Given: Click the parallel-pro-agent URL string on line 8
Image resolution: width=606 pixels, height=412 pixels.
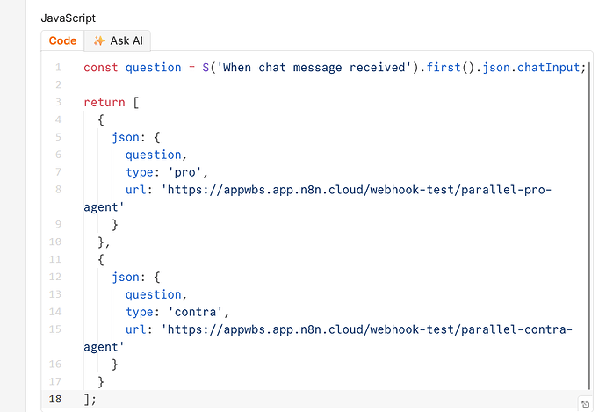Looking at the screenshot, I should [x=317, y=199].
